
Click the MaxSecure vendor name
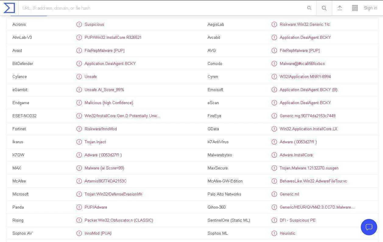point(218,168)
